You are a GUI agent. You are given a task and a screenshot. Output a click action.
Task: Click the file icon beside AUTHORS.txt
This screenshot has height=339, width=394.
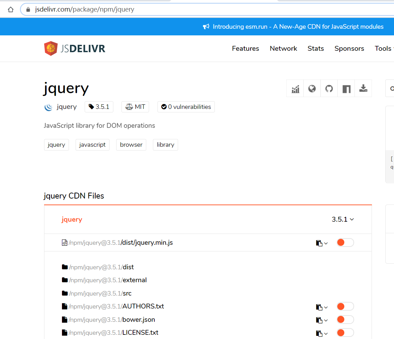point(65,306)
